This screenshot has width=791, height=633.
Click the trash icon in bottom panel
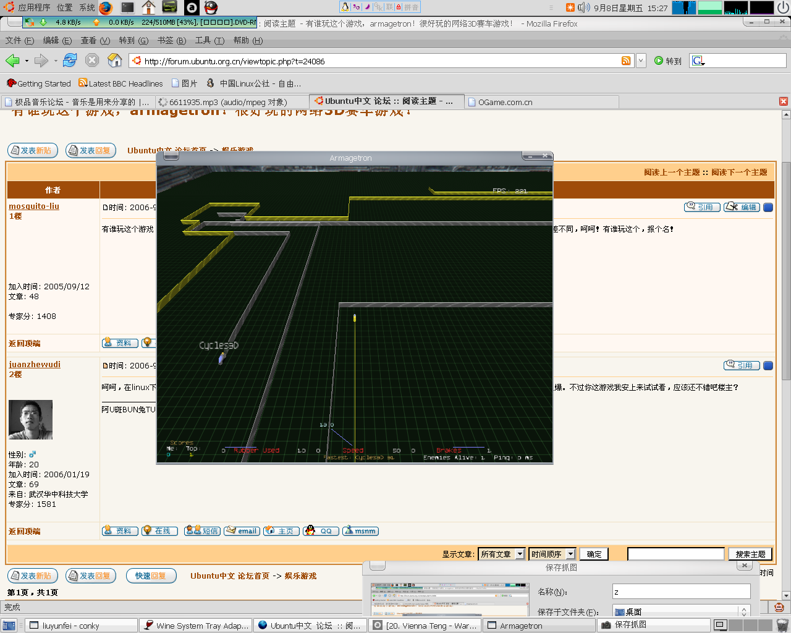point(782,625)
